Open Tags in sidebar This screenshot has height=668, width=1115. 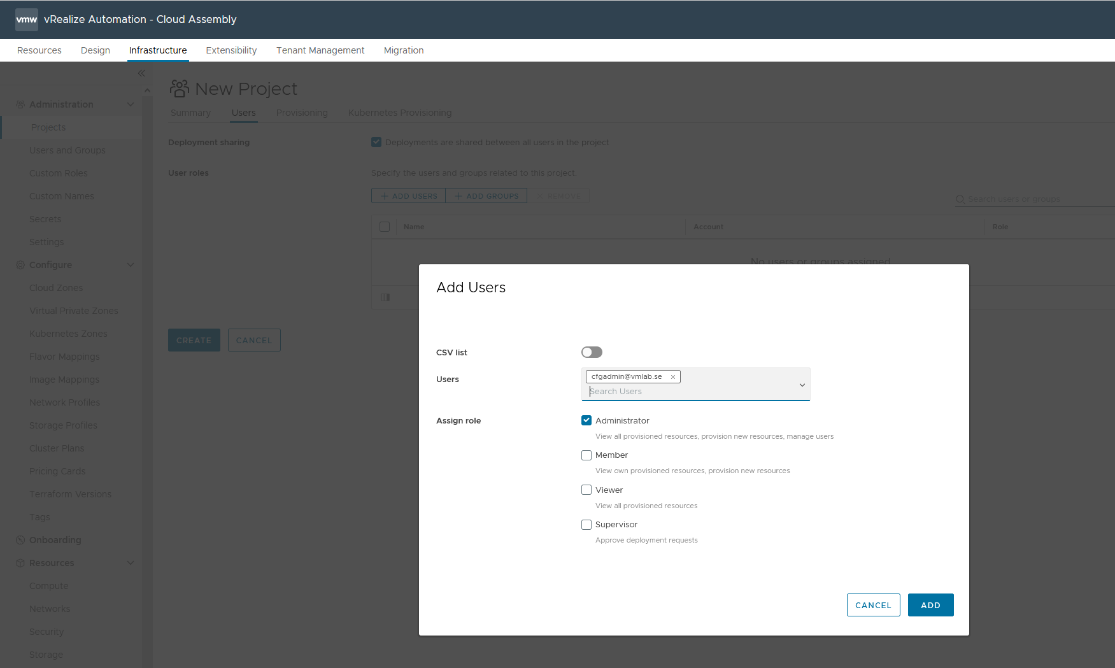point(39,517)
